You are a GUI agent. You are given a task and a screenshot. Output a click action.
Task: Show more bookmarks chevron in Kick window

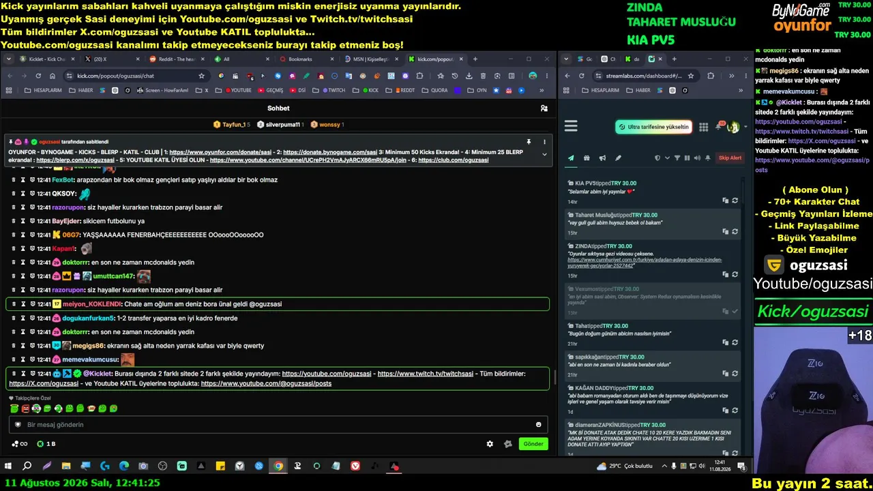[540, 90]
